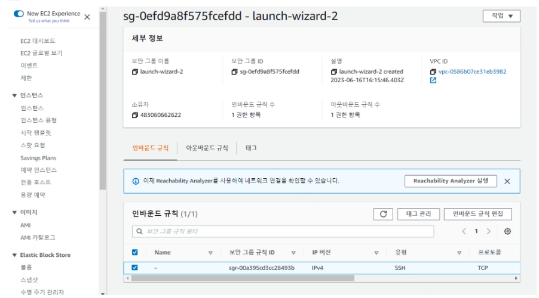Collapse the 인스턴스 sidebar section
The width and height of the screenshot is (539, 298).
[14, 96]
